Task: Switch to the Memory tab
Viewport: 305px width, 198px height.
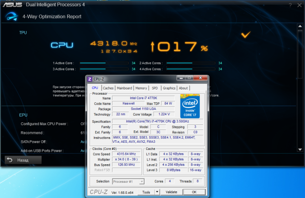Action: [x=141, y=88]
